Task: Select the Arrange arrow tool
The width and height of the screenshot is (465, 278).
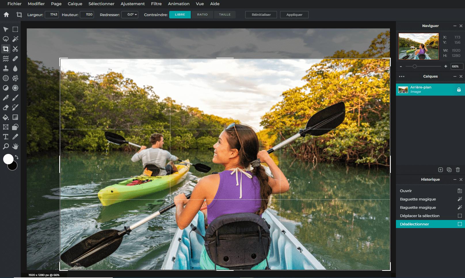Action: tap(5, 29)
